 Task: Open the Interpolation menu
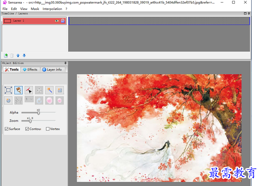pos(52,9)
